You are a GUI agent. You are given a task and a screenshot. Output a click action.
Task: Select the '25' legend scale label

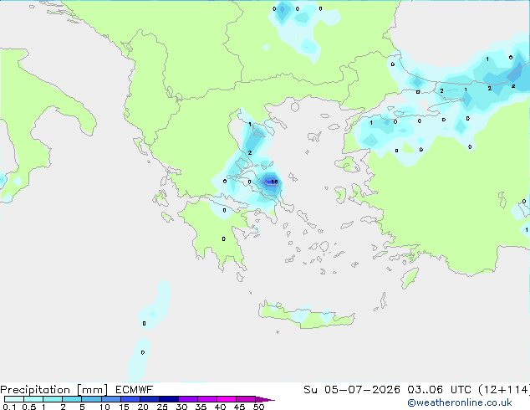(x=162, y=407)
